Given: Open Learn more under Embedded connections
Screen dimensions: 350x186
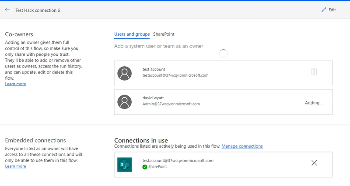Looking at the screenshot, I should tap(15, 166).
